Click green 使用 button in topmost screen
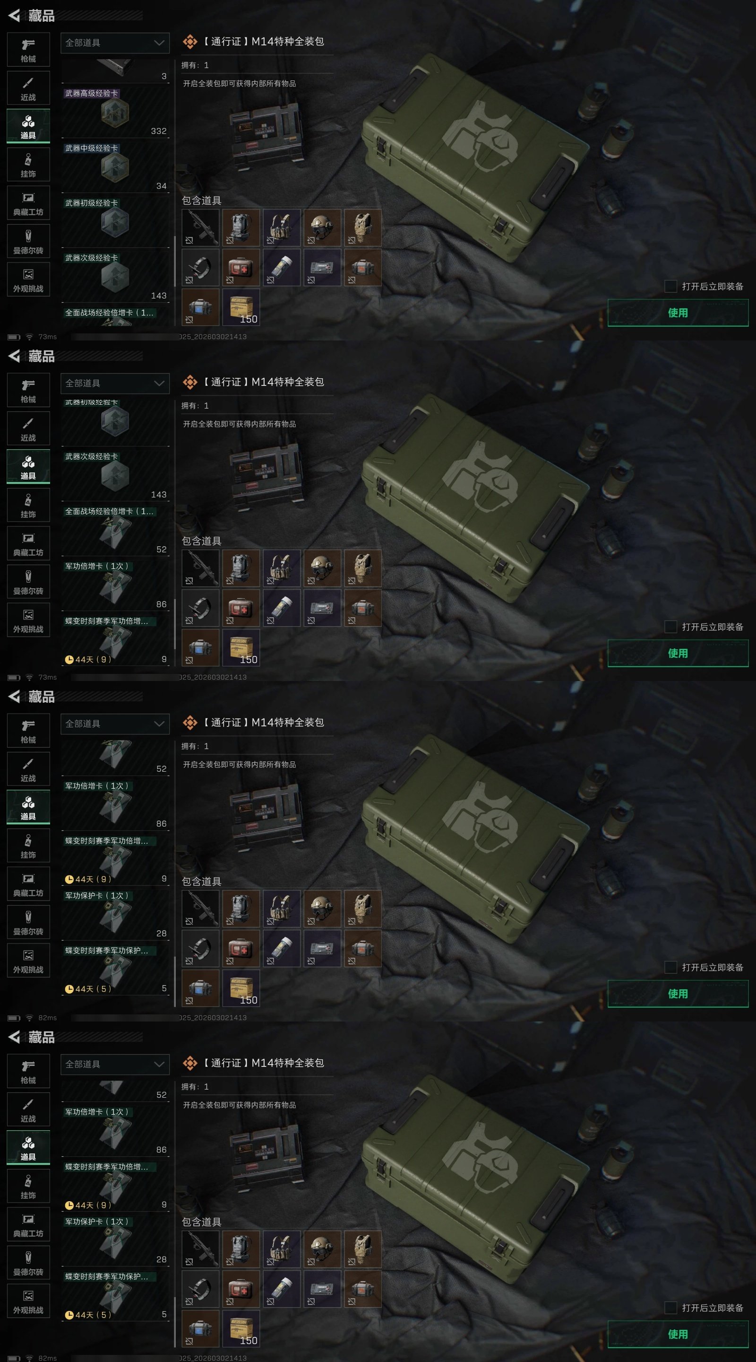This screenshot has height=1362, width=756. click(x=678, y=313)
